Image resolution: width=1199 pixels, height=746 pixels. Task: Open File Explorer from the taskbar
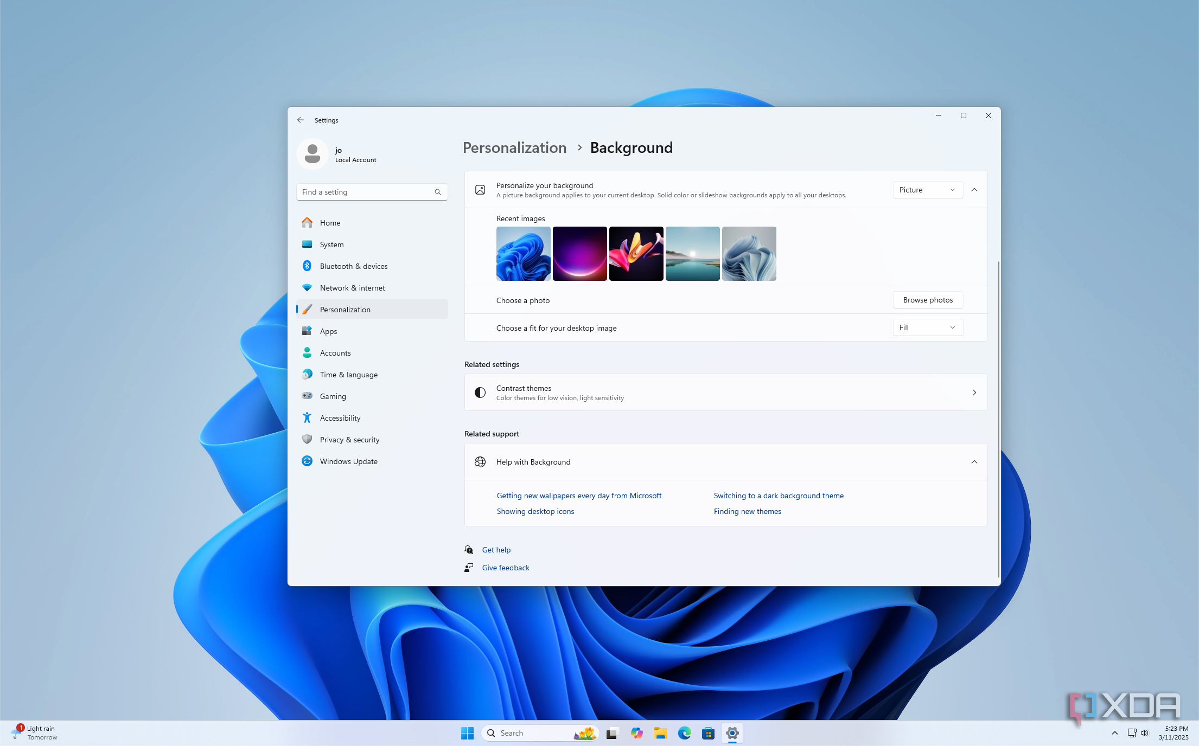pyautogui.click(x=660, y=733)
